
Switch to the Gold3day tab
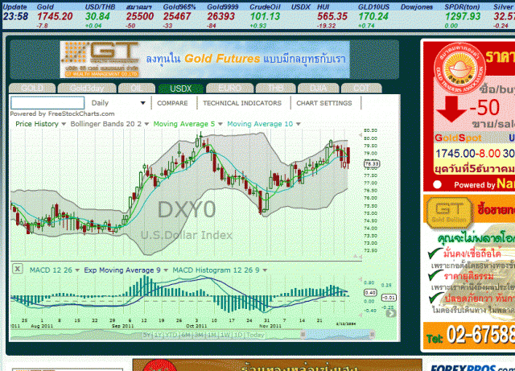point(87,89)
